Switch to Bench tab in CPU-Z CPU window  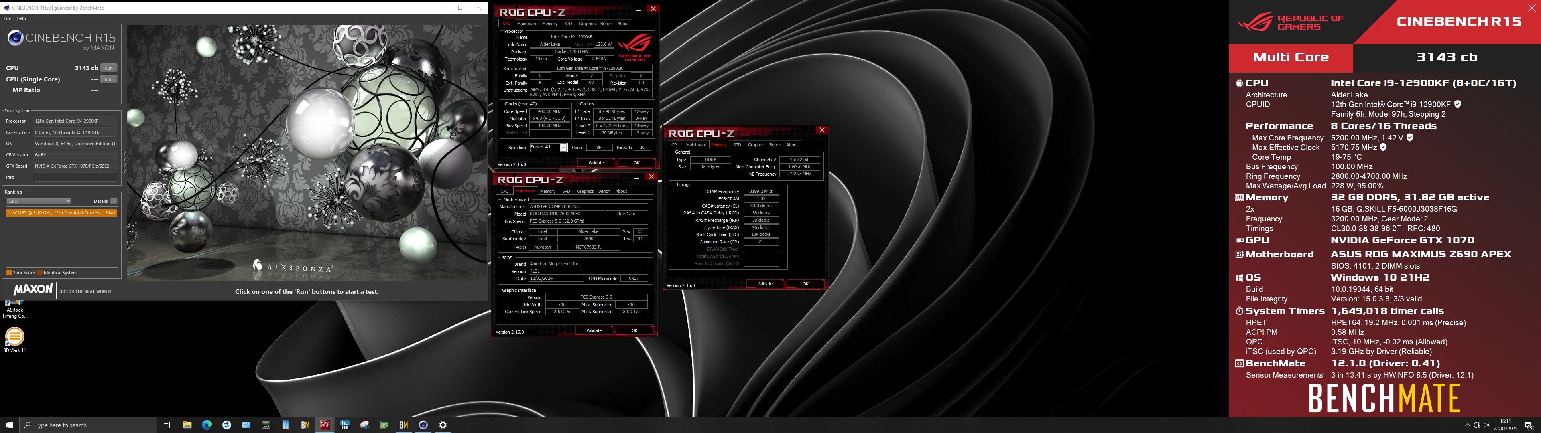[606, 24]
